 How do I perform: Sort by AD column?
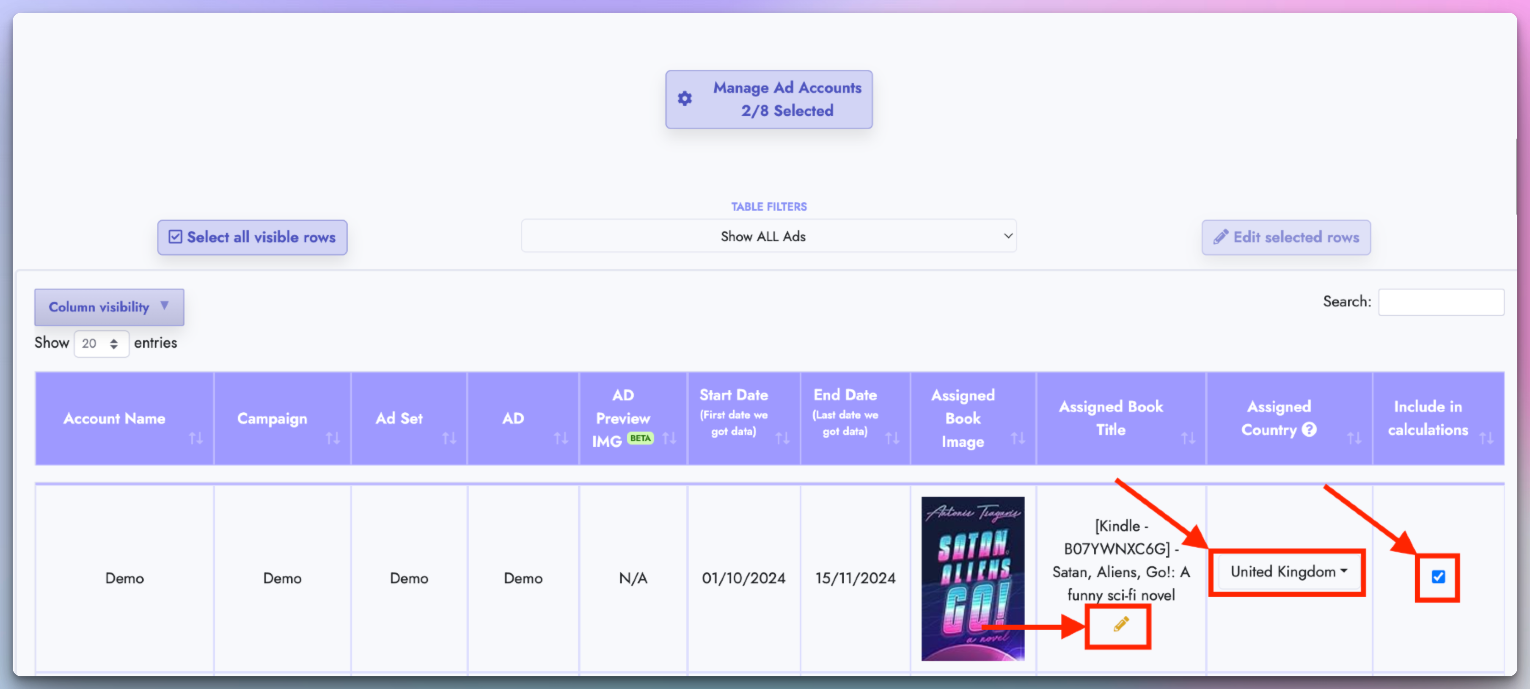523,418
